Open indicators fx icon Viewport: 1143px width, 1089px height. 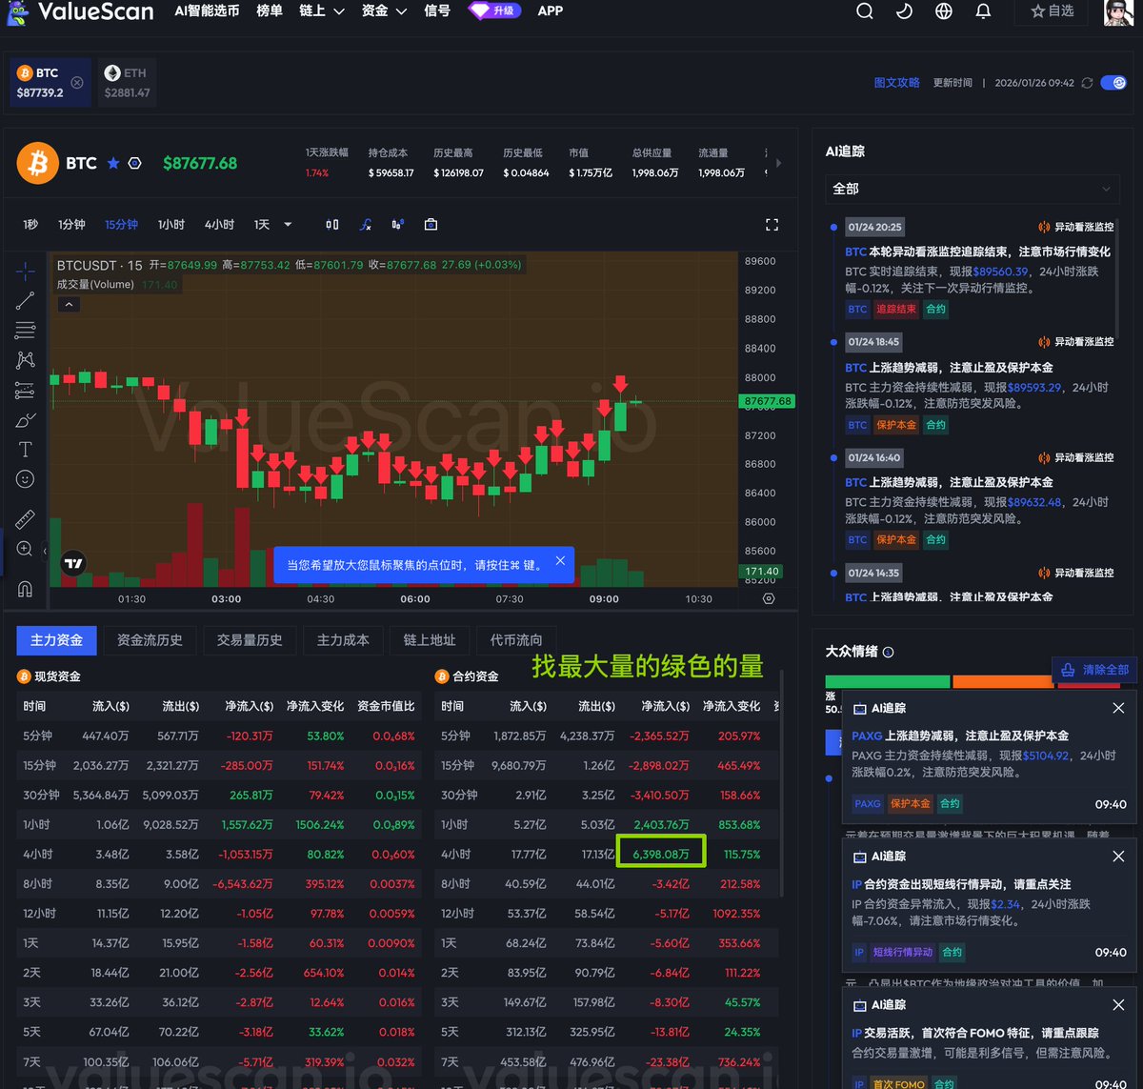(x=366, y=225)
